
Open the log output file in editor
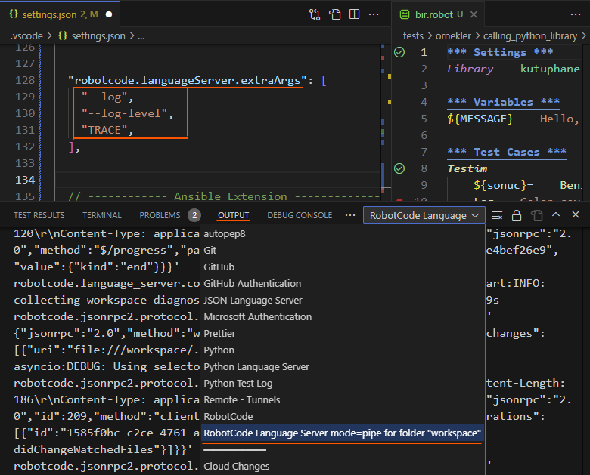[536, 215]
